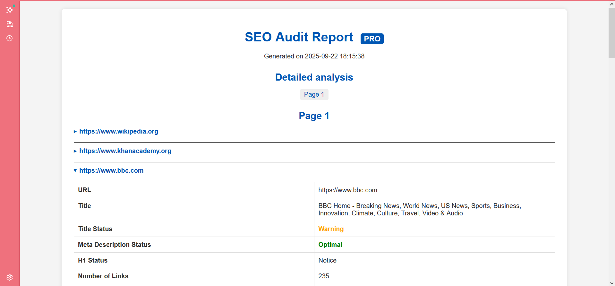Expand the wikipedia.org audit section
This screenshot has width=615, height=286.
[x=118, y=131]
